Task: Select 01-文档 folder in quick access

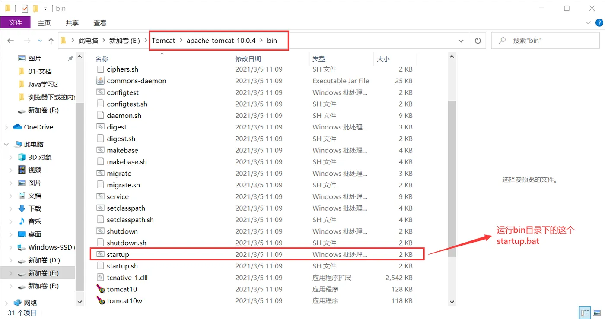Action: pos(40,71)
